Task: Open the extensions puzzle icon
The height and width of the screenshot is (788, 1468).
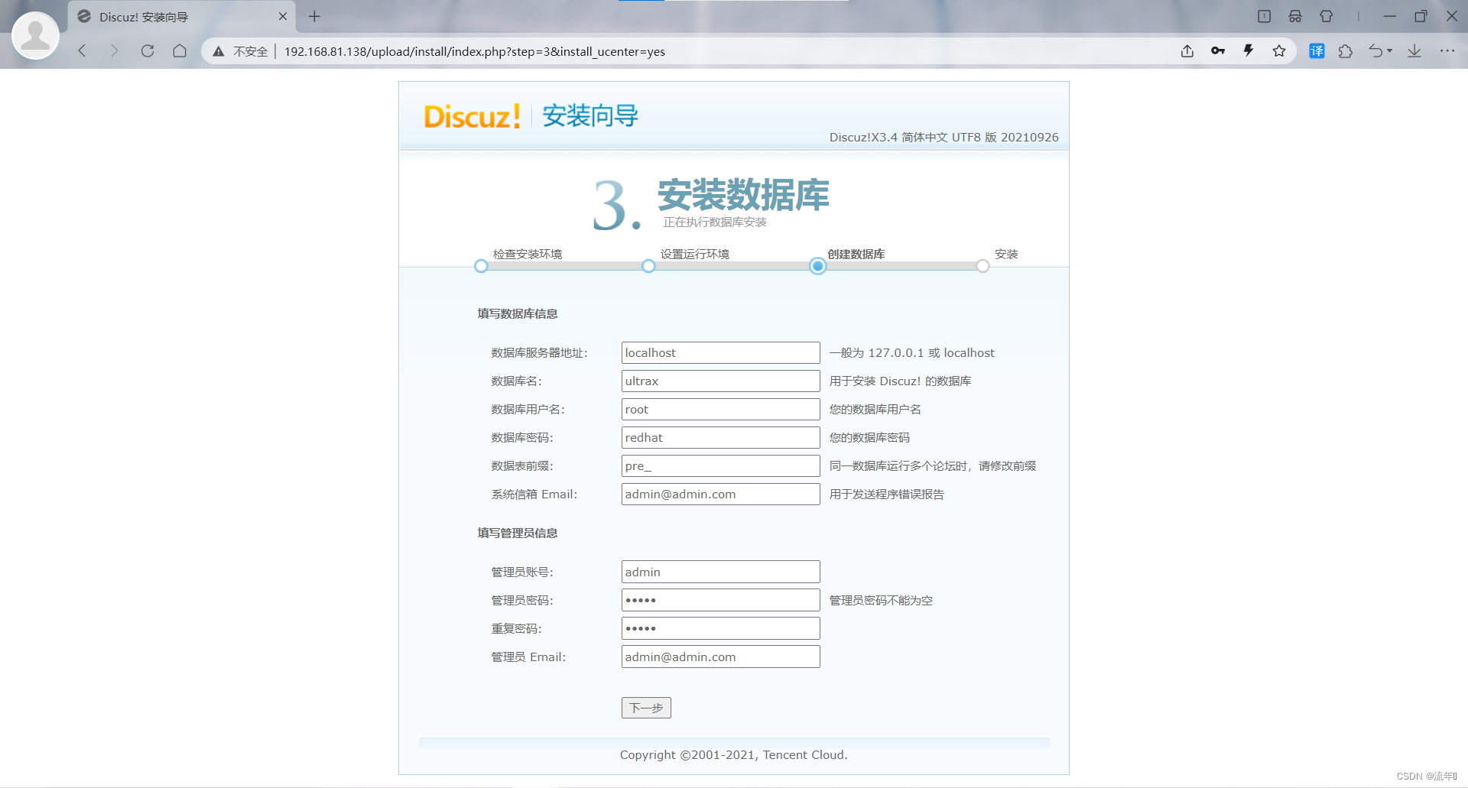Action: pos(1346,51)
